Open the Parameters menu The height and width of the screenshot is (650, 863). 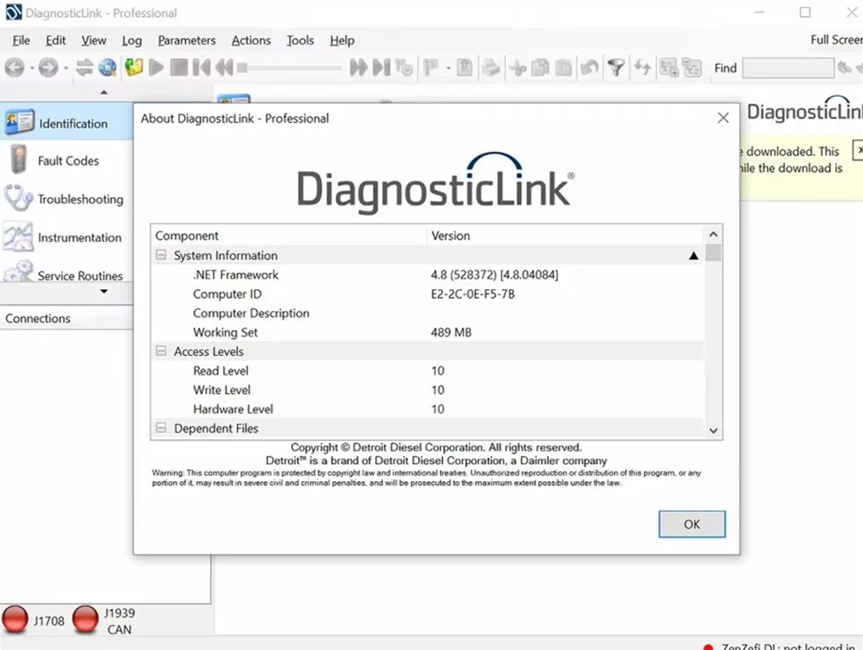[x=186, y=40]
